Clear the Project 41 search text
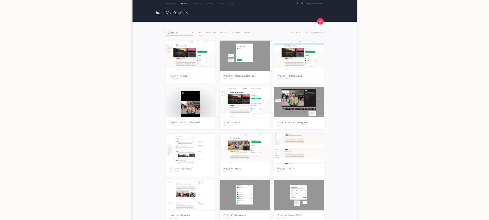 193,32
